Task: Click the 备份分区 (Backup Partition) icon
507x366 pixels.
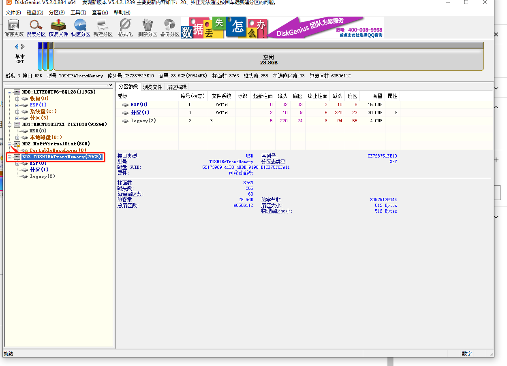Action: (x=170, y=28)
